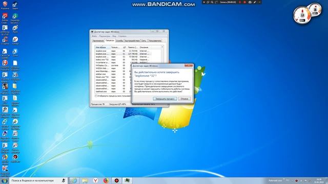Open the DAEMON Tools desktop shortcut
The image size is (328, 184).
5,65
